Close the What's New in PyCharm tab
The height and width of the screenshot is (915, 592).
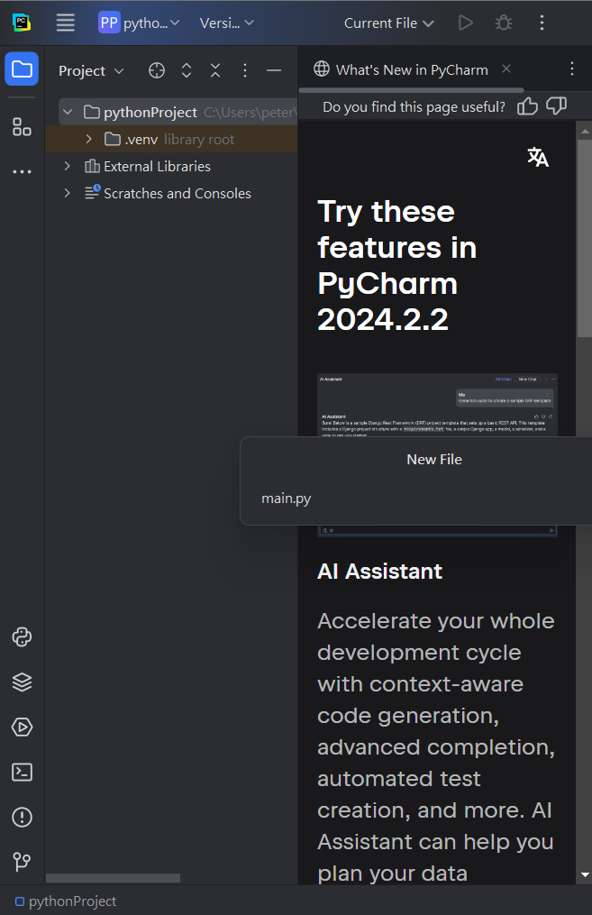[506, 69]
